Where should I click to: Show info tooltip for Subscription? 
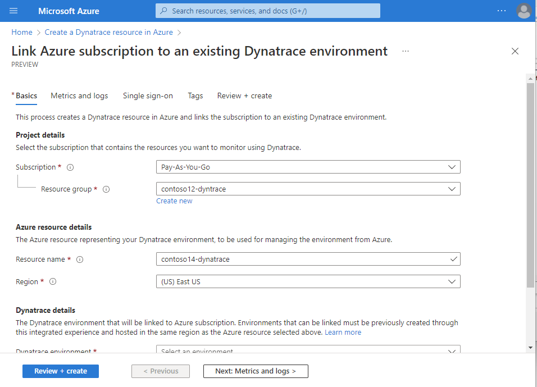[x=70, y=167]
